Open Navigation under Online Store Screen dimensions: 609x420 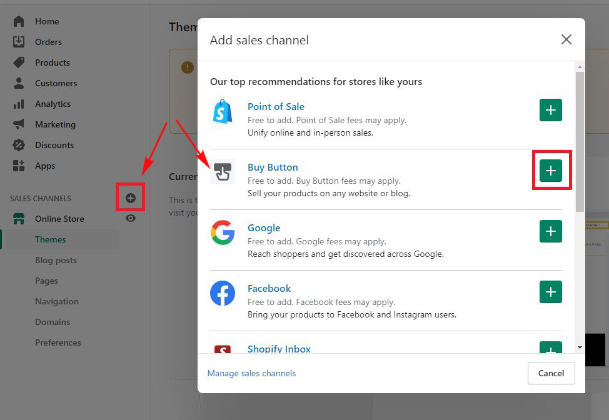tap(56, 301)
